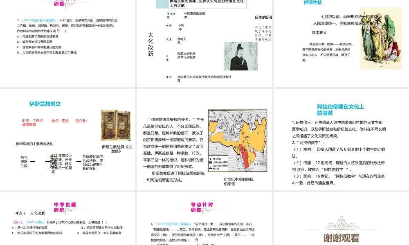Image resolution: width=409 pixels, height=245 pixels.
Task: Open the slide titled 伊斯兰教创立
Action: point(67,139)
